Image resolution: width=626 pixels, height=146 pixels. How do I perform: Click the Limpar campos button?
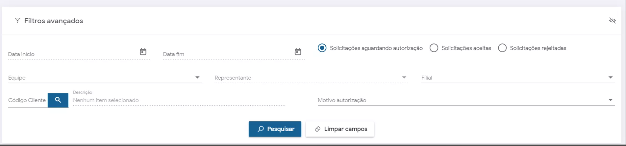point(340,129)
